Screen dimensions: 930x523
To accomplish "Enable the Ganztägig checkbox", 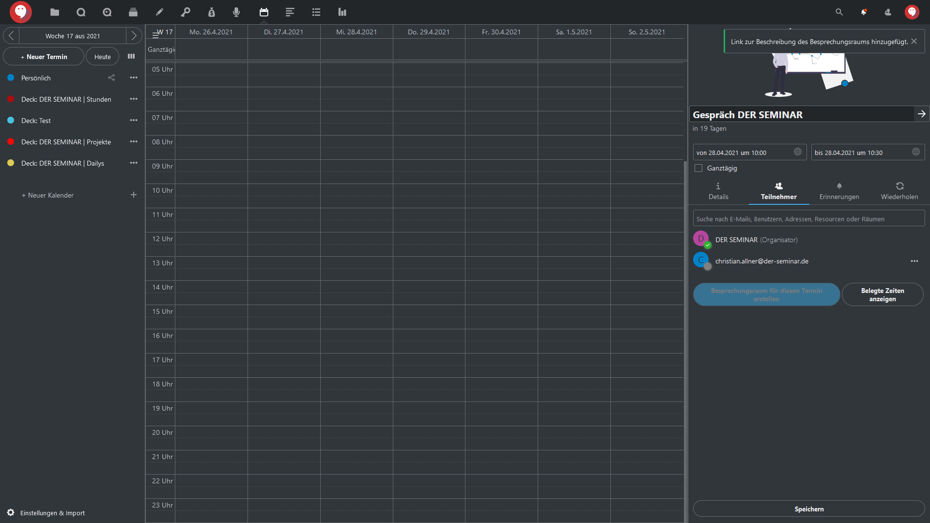I will [698, 168].
